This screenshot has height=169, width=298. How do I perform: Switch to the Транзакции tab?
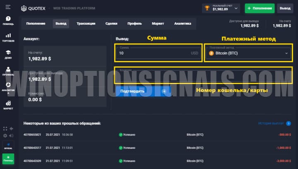pos(86,23)
